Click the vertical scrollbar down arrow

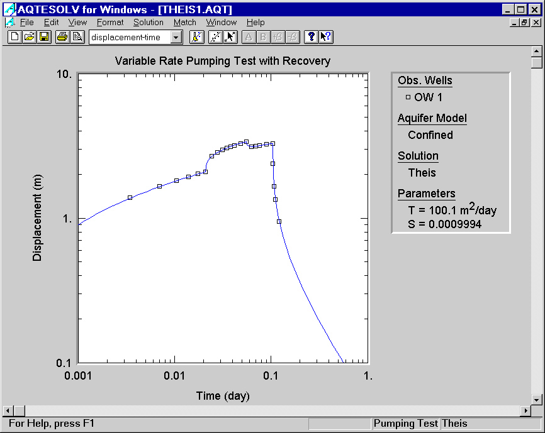[536, 400]
